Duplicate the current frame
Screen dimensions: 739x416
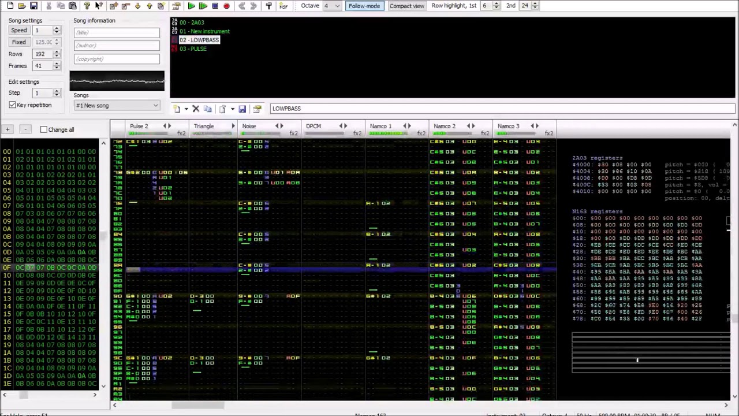(x=161, y=6)
